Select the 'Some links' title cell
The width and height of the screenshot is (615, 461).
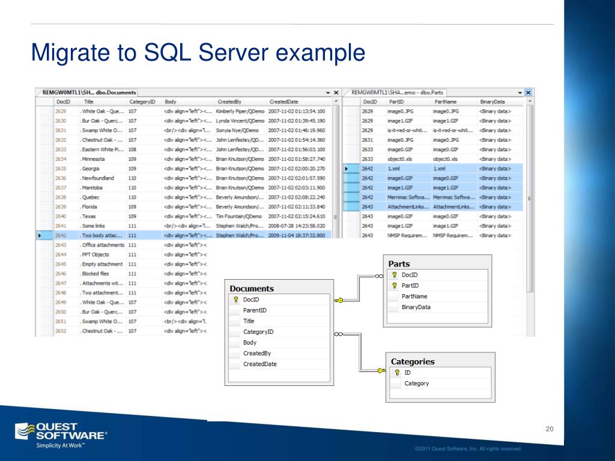[x=103, y=226]
